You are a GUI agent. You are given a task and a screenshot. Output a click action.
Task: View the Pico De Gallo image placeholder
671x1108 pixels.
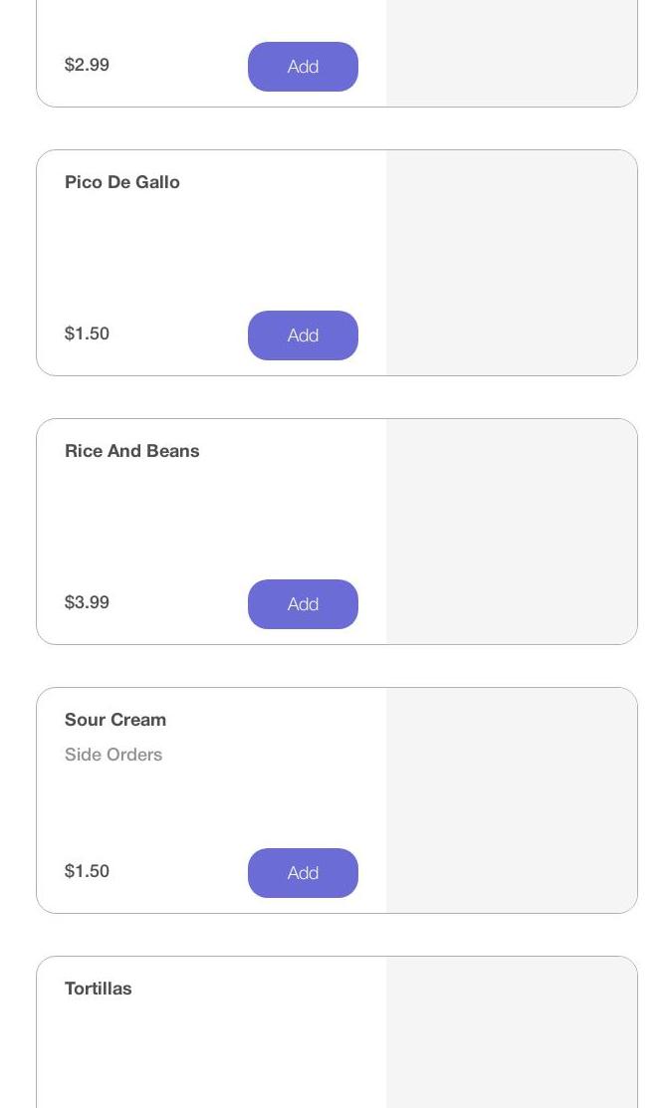pyautogui.click(x=511, y=263)
